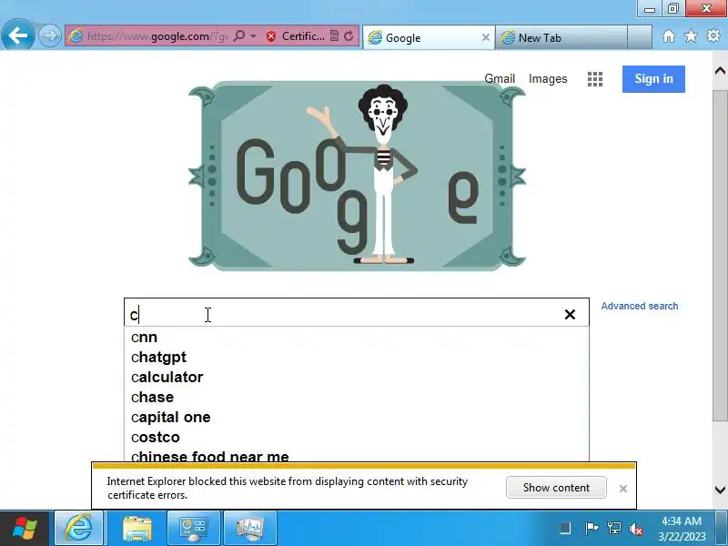
Task: Go back using the browser back arrow
Action: 17,35
